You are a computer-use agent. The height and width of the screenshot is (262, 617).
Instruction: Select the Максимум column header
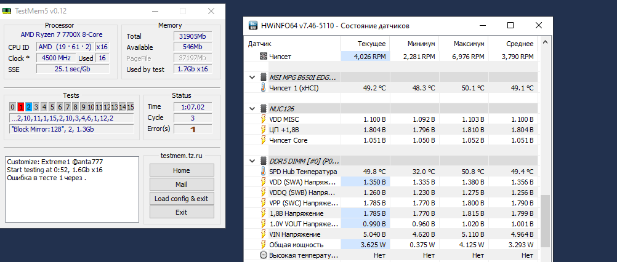464,44
